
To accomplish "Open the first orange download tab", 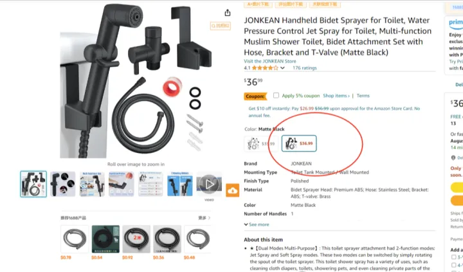I will [258, 4].
